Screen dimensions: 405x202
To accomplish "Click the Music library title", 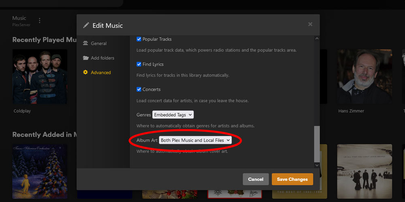I will click(19, 18).
